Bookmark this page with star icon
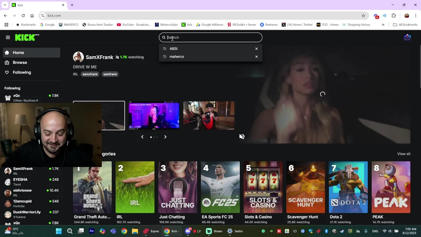 (x=363, y=15)
